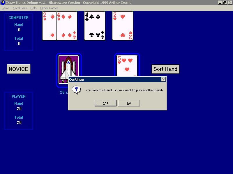Click the Crazy Eights title bar icon
Screen dimensions: 233x174
point(3,3)
